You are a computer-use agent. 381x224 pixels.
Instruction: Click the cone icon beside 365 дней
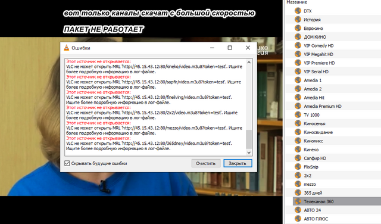298,192
